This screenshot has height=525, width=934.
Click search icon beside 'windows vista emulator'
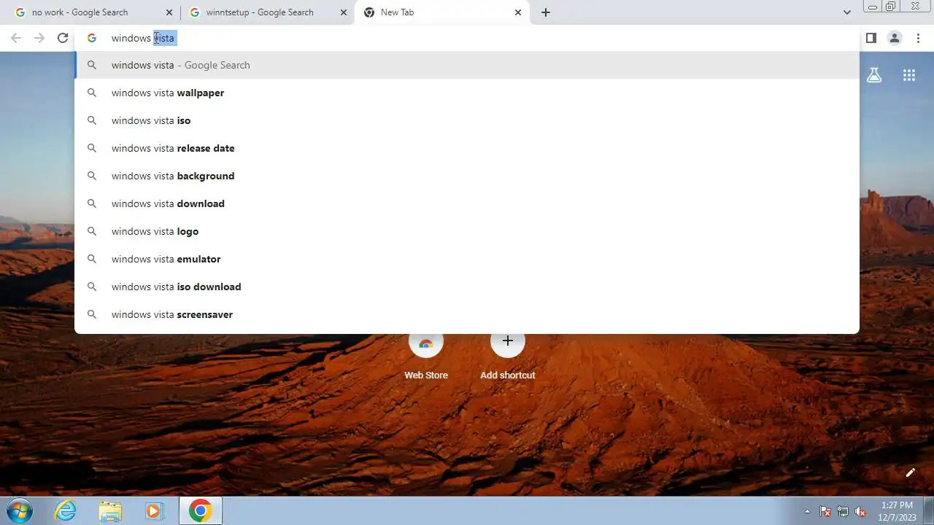coord(92,259)
